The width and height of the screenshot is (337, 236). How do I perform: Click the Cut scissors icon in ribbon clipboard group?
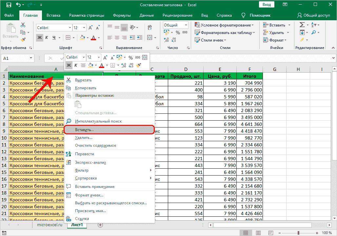[x=23, y=25]
